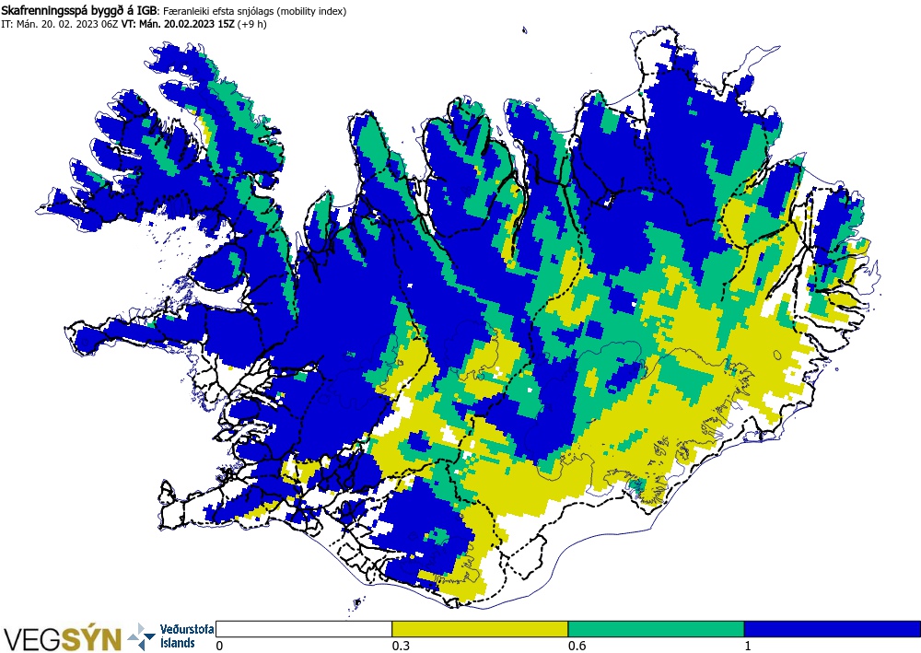The width and height of the screenshot is (921, 653).
Task: Click the VEGSÝN logo
Action: point(63,638)
